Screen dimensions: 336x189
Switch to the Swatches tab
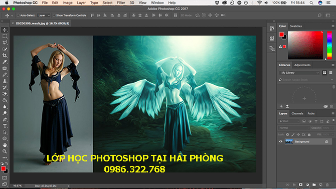[x=296, y=26]
